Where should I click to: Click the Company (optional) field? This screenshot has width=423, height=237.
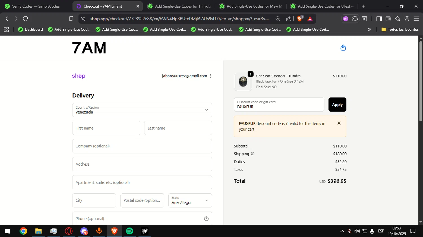[142, 146]
